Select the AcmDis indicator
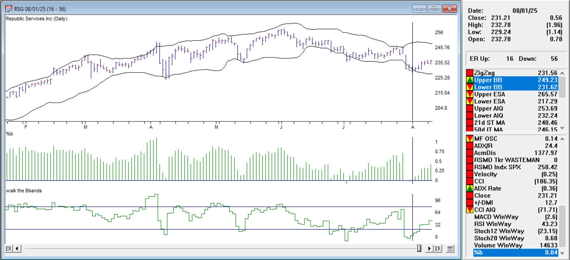This screenshot has width=570, height=260. [x=515, y=153]
